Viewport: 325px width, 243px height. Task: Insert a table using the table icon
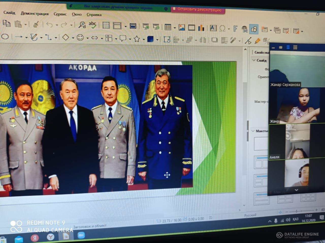168,27
